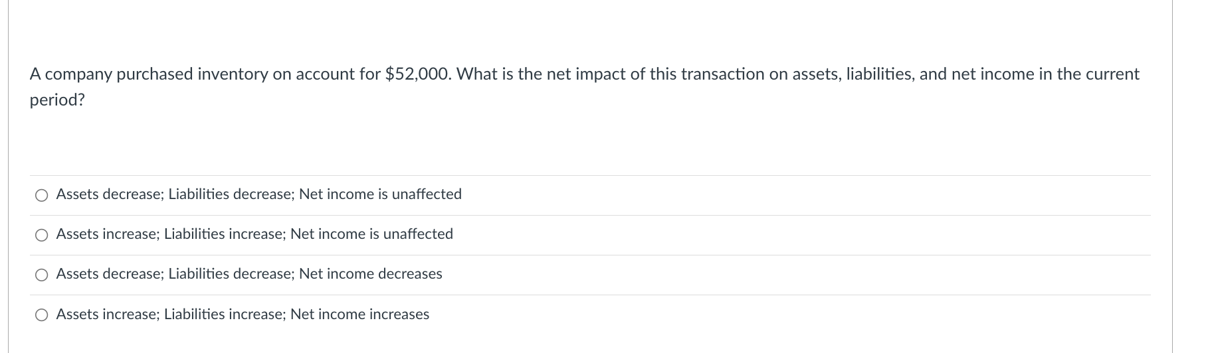Click label text 'Assets increase; Liabilities increase; Net income increases'

(x=243, y=315)
